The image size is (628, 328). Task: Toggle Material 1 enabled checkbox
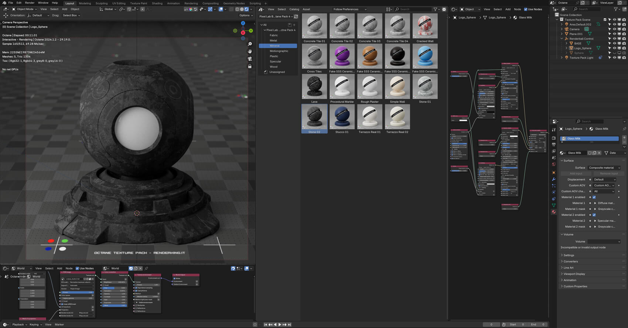[594, 197]
